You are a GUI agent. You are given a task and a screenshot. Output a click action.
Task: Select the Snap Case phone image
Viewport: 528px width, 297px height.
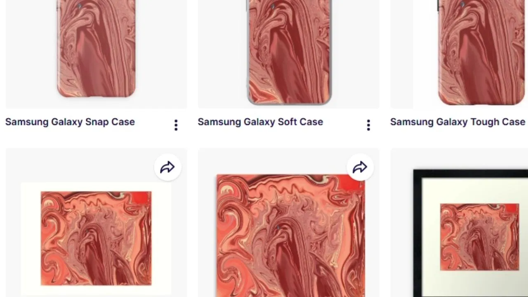click(x=96, y=48)
